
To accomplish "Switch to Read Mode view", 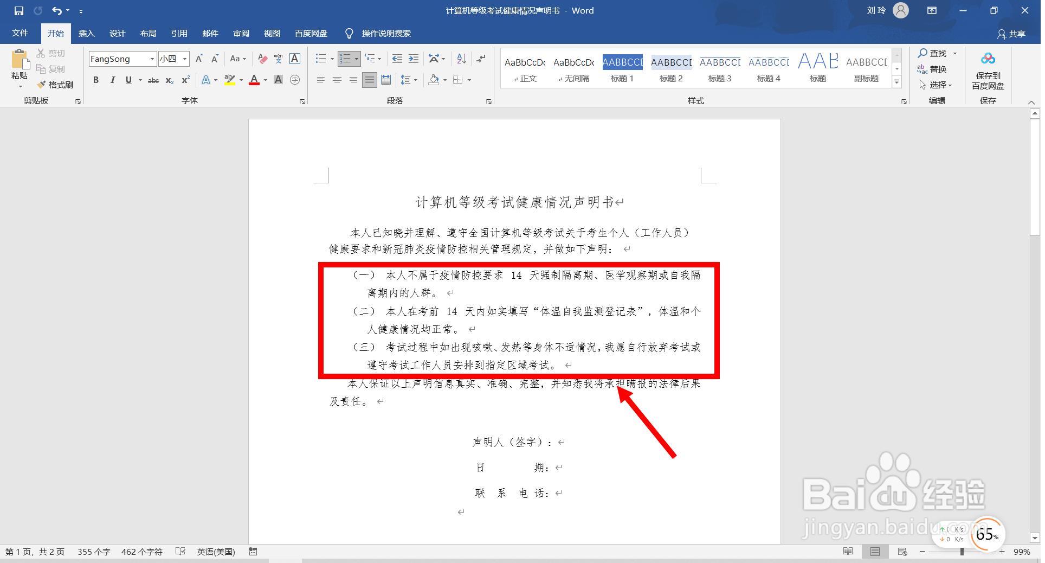I will (x=848, y=552).
